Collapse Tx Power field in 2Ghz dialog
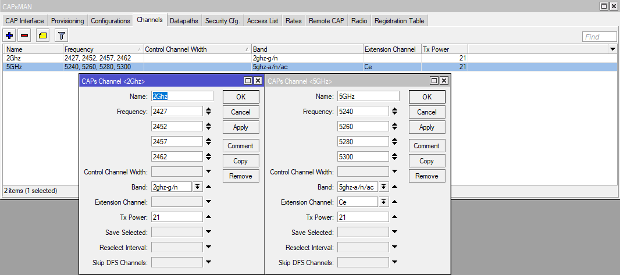 (208, 217)
